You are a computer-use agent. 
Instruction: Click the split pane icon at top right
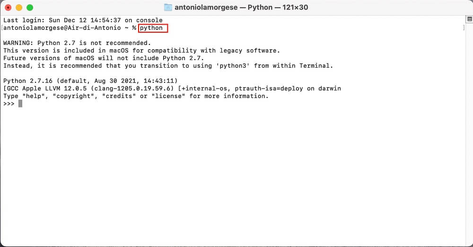tap(470, 19)
